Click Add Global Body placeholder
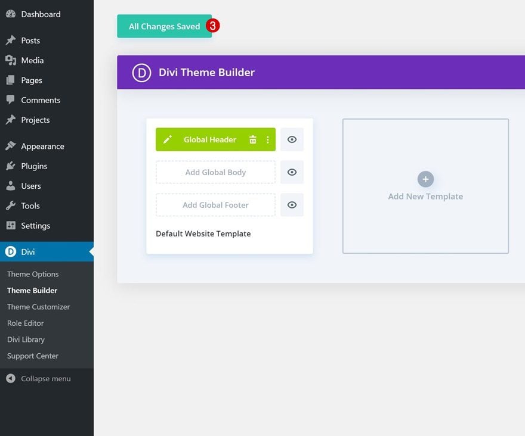 [x=215, y=172]
